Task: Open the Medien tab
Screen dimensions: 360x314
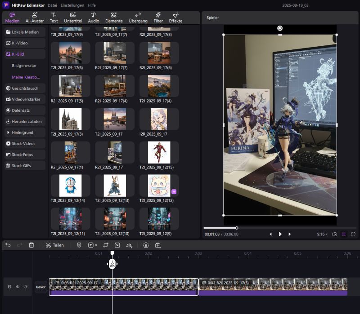Action: pyautogui.click(x=12, y=18)
